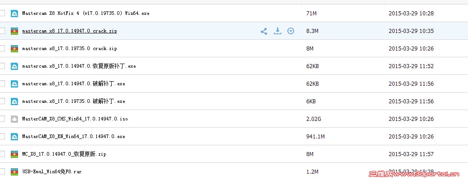Viewport: 468px width, 180px height.
Task: Open file MasterCAM_X8_EN_Win64_17.0.14947.0.exe
Action: tap(73, 137)
